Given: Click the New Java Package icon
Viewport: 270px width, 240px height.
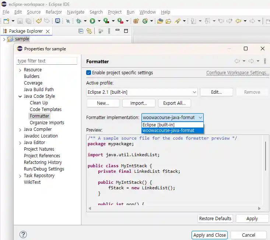Looking at the screenshot, I should click(136, 21).
